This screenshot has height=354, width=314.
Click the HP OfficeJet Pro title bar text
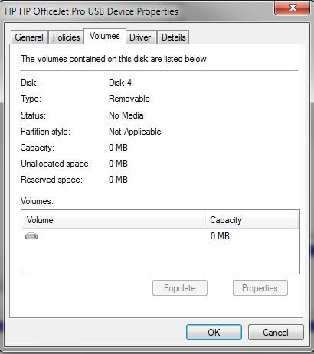pyautogui.click(x=91, y=11)
